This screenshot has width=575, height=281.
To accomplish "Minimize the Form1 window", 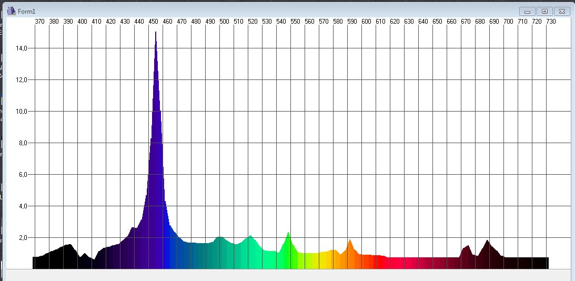I will 527,12.
